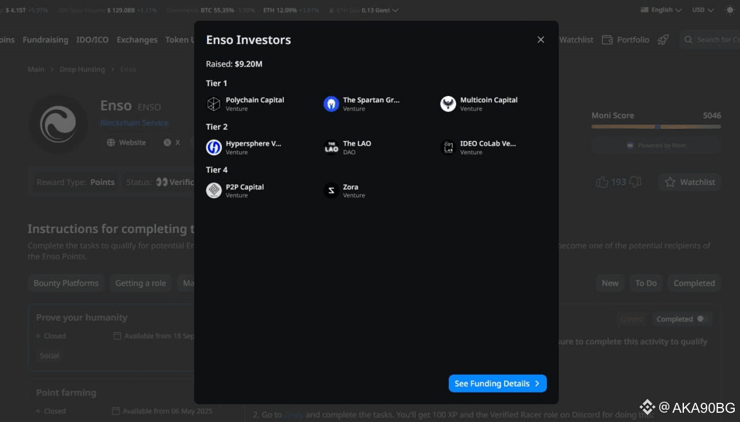
Task: Click the Tier 4 heading
Action: pos(217,169)
